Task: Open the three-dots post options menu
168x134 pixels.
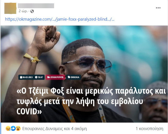Action: coord(158,8)
